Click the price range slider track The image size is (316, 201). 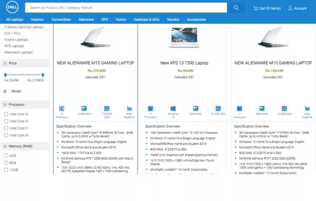24,75
